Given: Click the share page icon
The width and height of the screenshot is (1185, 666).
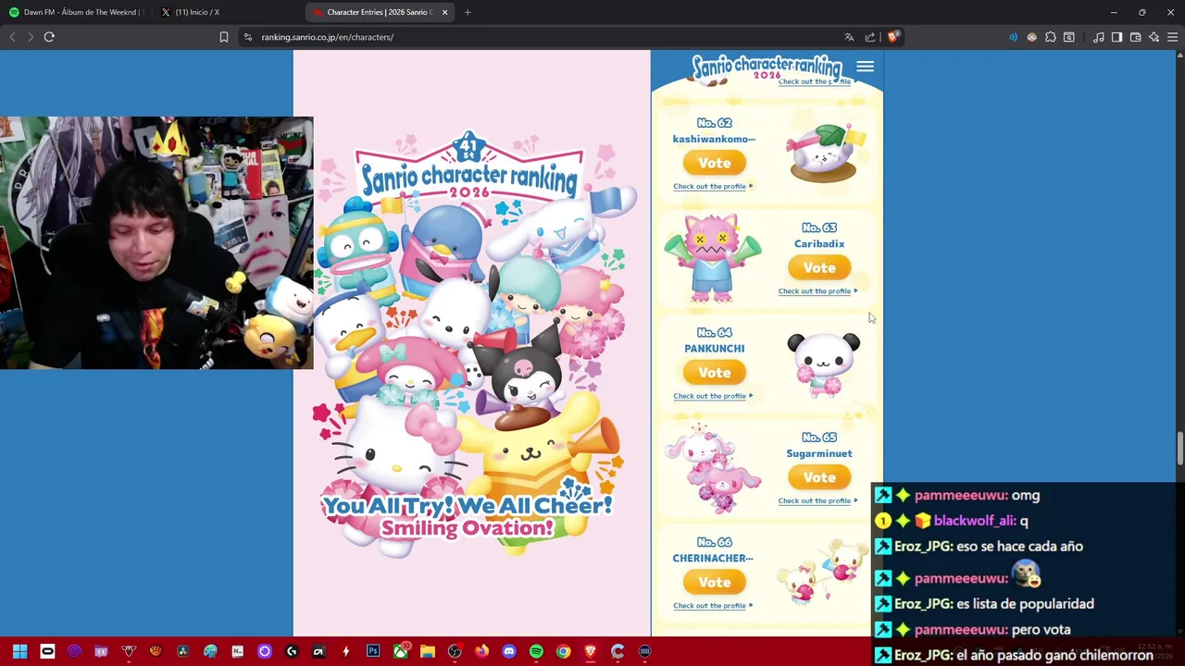Looking at the screenshot, I should point(870,37).
